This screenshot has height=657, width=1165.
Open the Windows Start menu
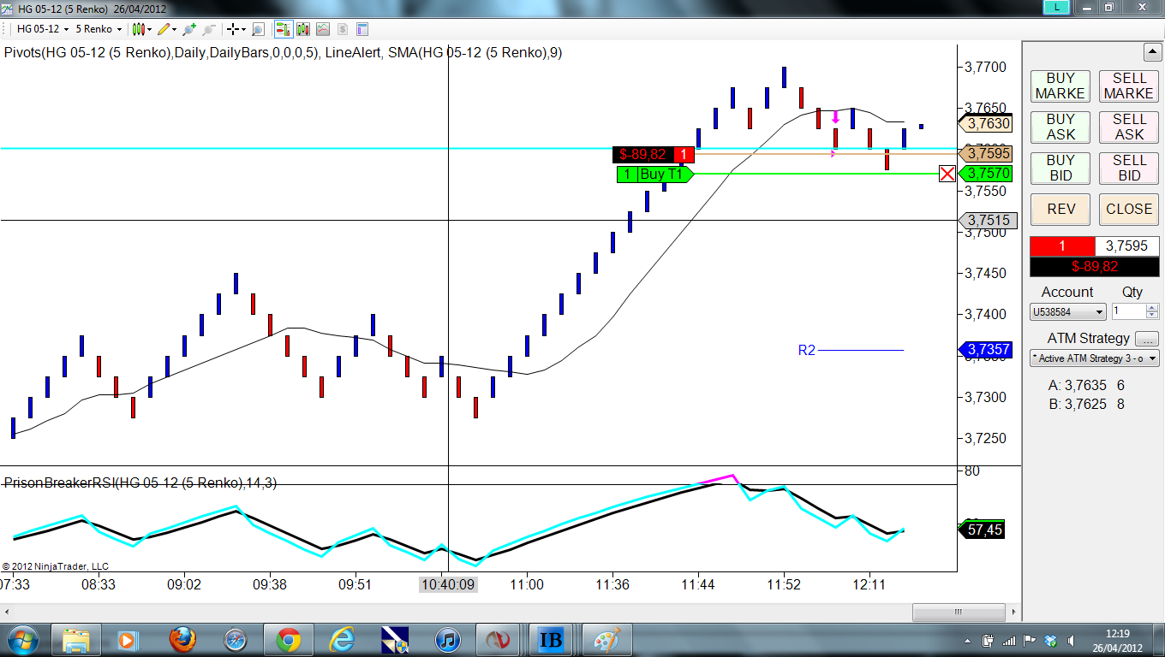coord(21,639)
